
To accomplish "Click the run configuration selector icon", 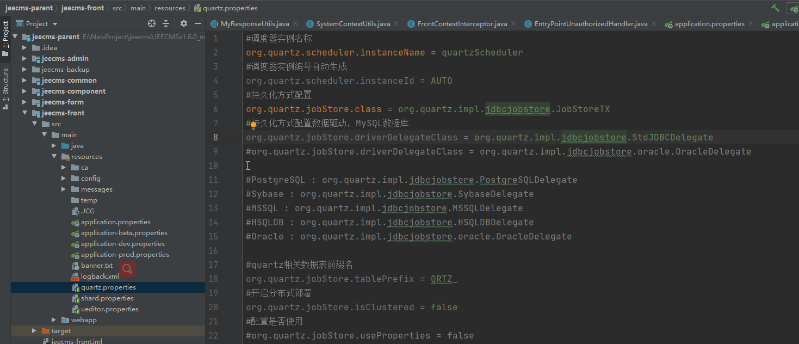I will point(793,8).
